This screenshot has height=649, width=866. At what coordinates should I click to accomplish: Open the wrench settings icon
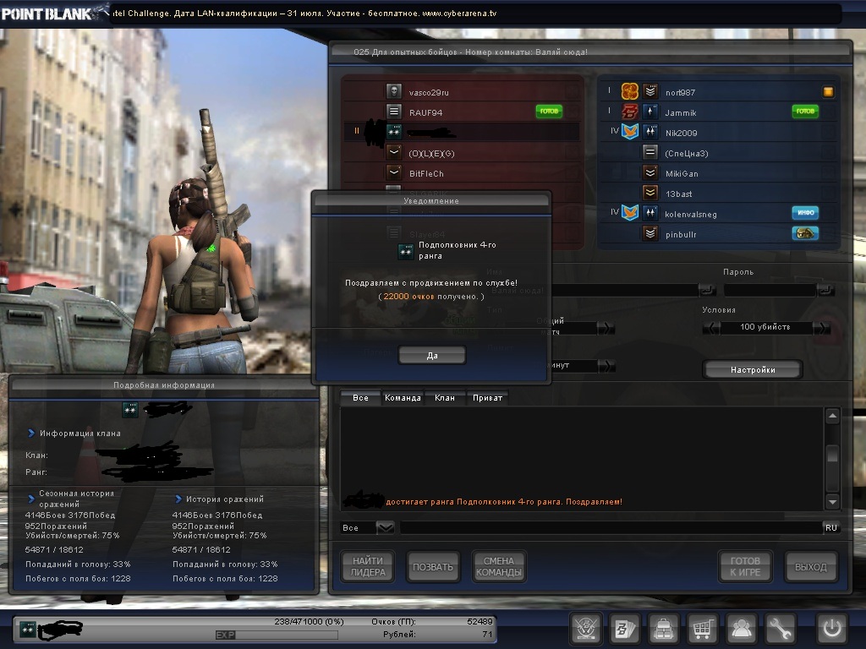(780, 629)
